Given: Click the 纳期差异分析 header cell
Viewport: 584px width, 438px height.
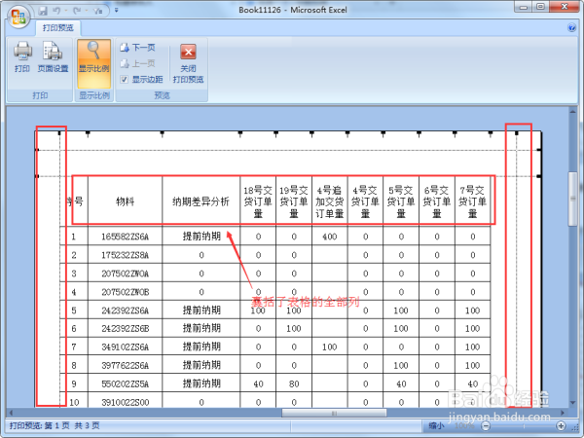Looking at the screenshot, I should point(201,201).
